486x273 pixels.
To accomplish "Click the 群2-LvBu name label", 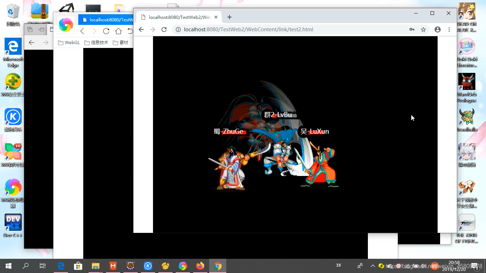I will [x=278, y=115].
